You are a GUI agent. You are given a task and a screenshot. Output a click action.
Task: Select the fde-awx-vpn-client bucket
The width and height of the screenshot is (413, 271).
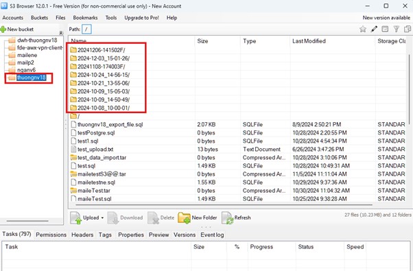click(40, 47)
